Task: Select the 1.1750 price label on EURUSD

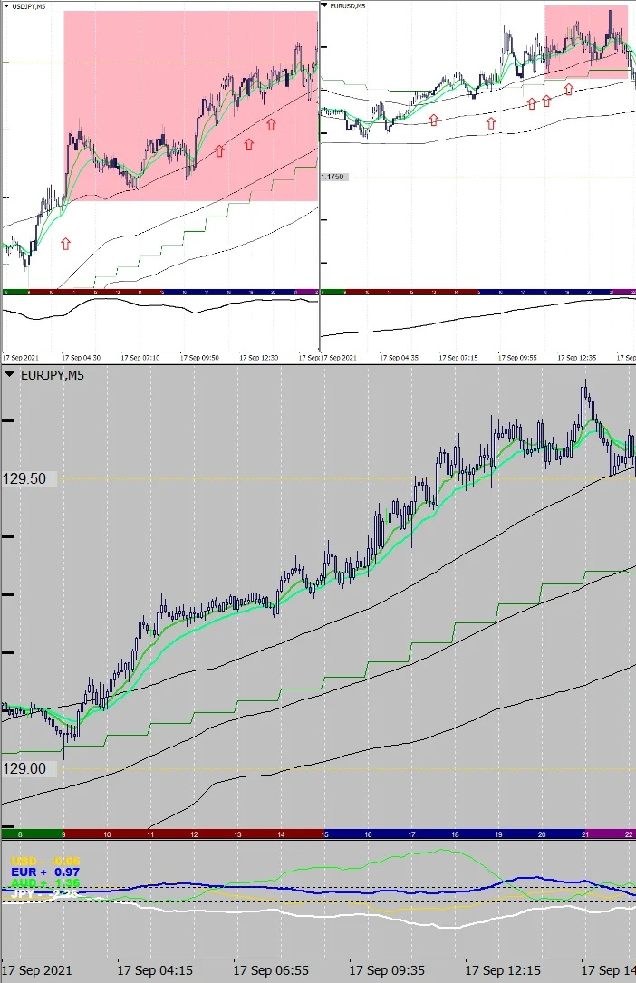Action: pyautogui.click(x=332, y=177)
